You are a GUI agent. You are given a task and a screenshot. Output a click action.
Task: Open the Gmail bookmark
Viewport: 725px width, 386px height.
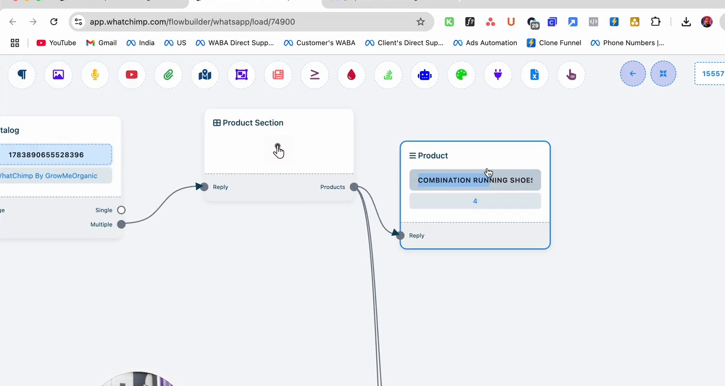click(x=101, y=43)
